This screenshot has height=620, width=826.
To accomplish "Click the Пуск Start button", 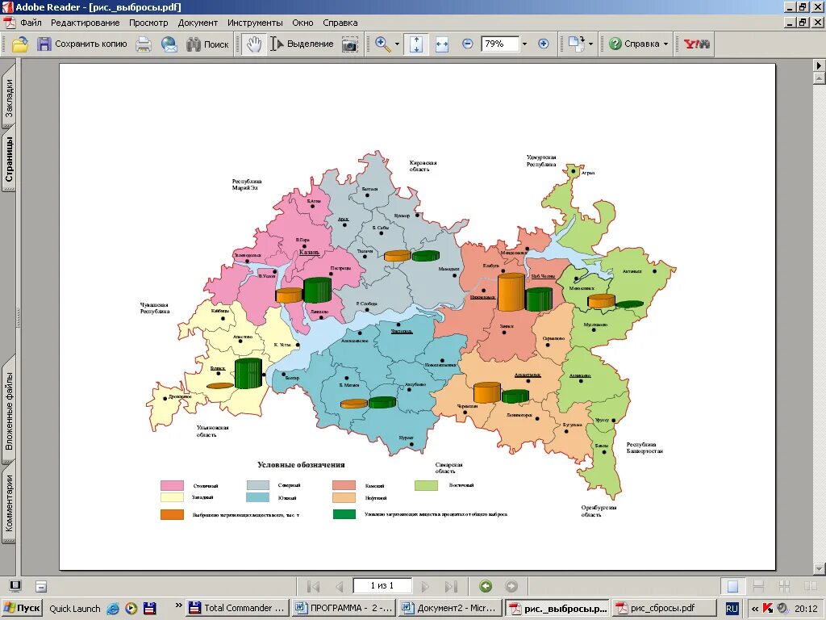I will pos(22,608).
